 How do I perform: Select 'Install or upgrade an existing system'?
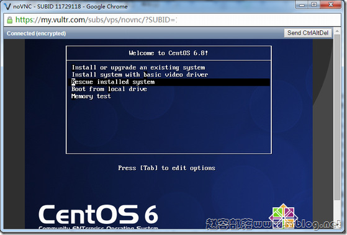(138, 68)
